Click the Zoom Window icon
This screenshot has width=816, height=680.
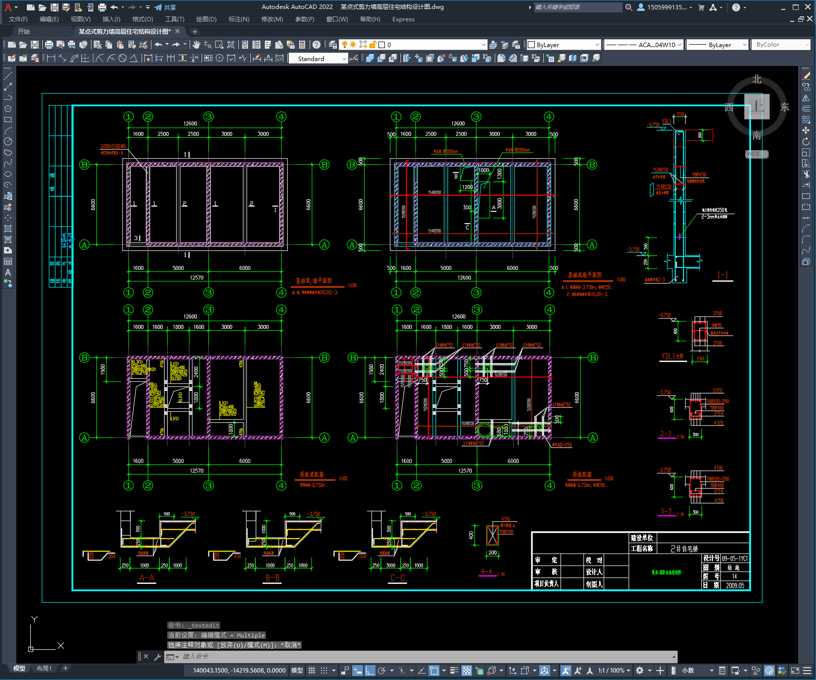tap(219, 45)
